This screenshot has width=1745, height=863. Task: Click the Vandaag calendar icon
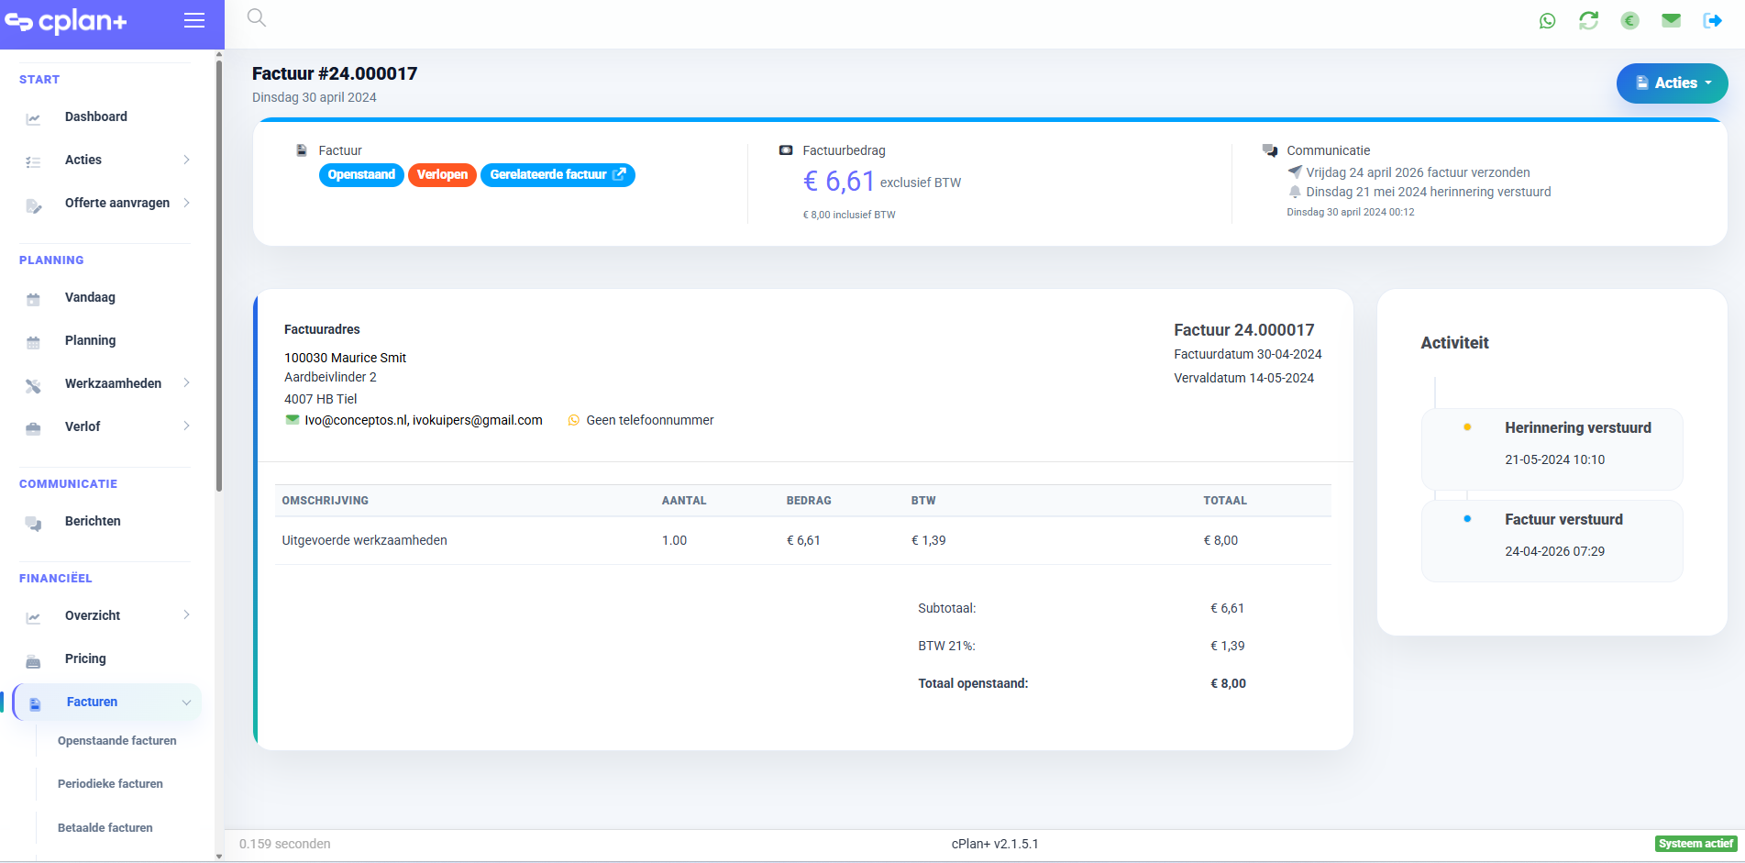point(33,299)
